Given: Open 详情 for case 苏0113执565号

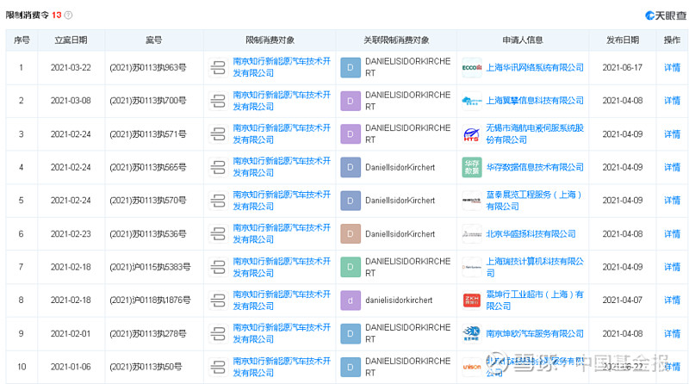Looking at the screenshot, I should click(672, 167).
